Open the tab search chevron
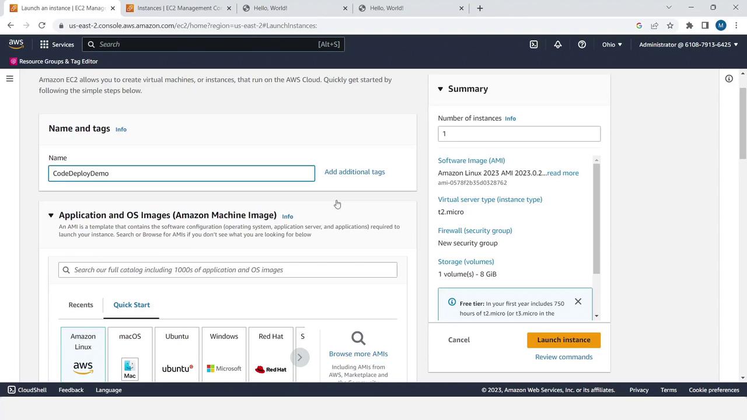 point(669,8)
